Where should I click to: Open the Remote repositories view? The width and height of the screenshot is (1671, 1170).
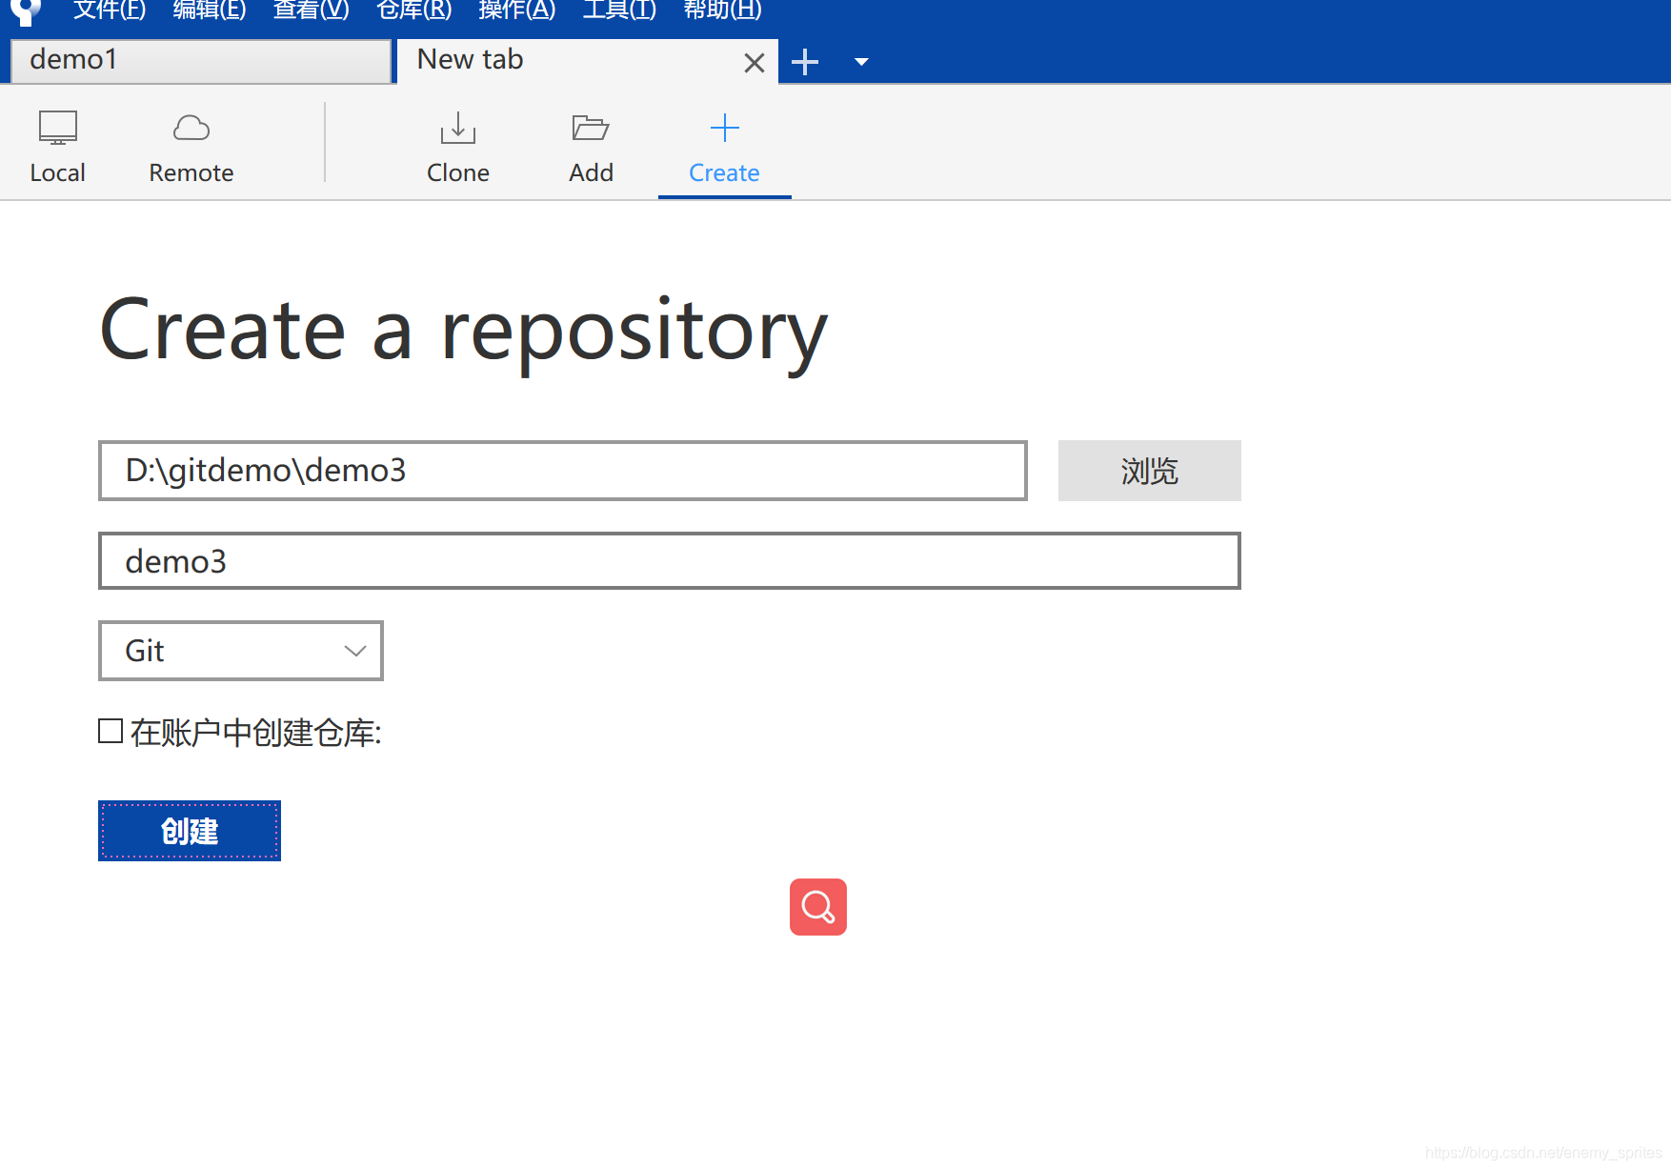[x=191, y=146]
